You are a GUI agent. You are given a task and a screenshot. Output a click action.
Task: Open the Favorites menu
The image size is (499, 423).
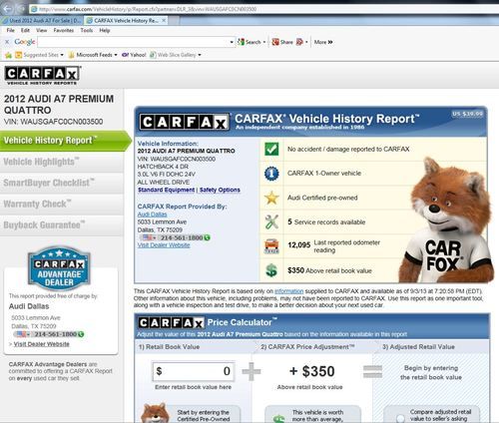64,30
